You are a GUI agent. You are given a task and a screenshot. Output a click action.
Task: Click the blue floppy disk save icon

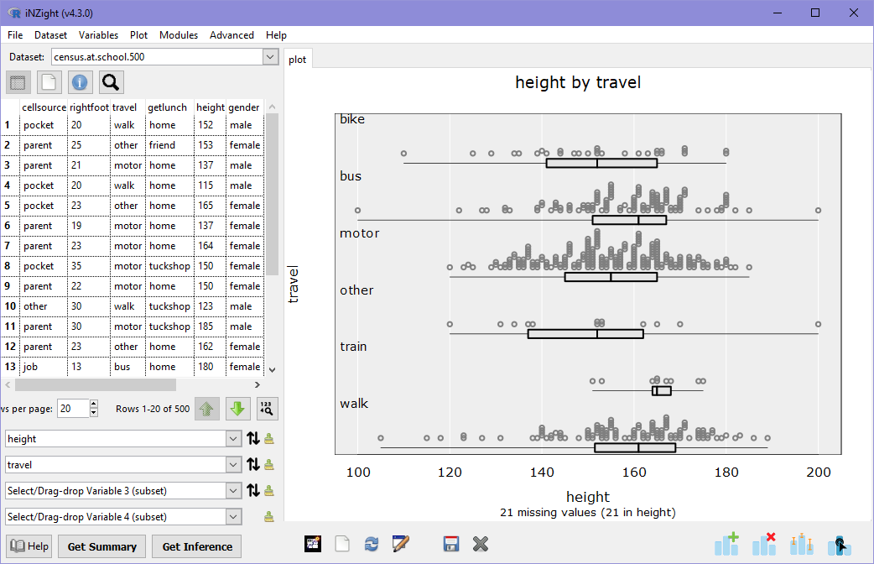(452, 544)
